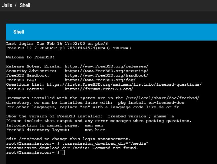The image size is (217, 164).
Task: Click the 'man hier' command text
Action: tap(95, 130)
